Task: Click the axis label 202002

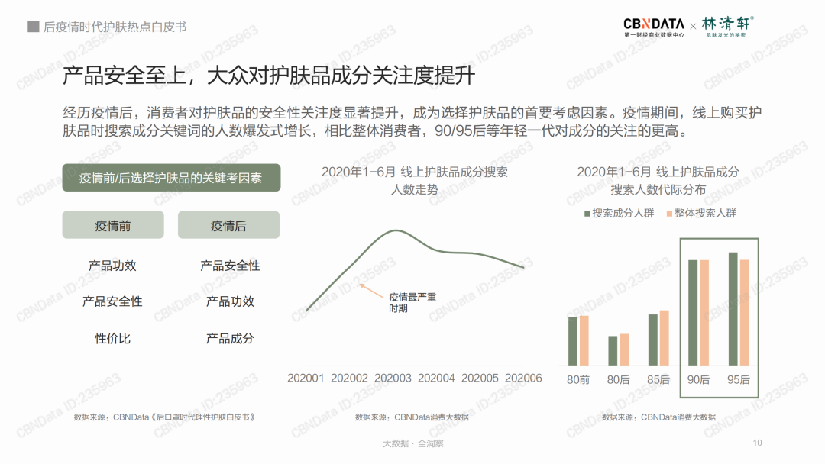Action: (349, 379)
